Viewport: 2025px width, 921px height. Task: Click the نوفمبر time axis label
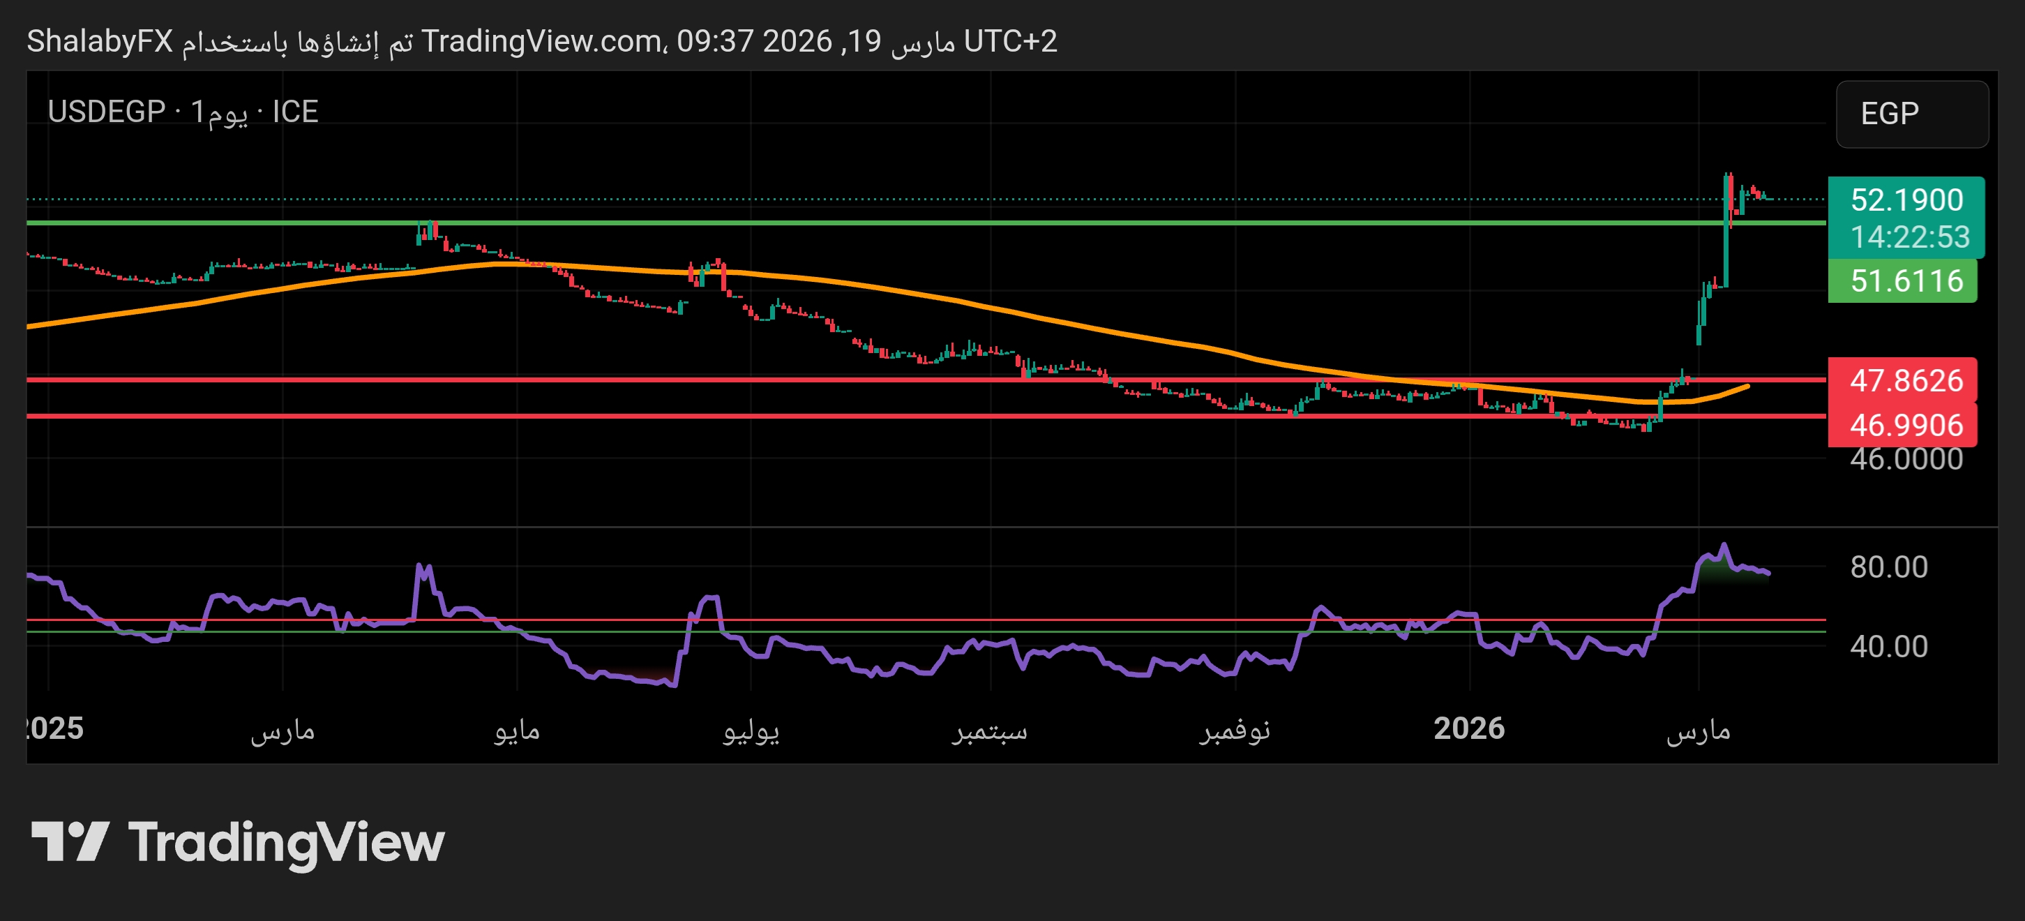pos(1234,731)
